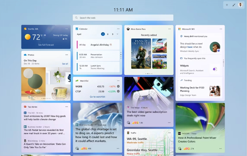Screen dimensions: 247x156
Task: Open more options on the Calendar widget
Action: tap(118, 29)
